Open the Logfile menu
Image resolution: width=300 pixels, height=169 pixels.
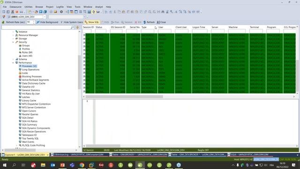(60, 7)
